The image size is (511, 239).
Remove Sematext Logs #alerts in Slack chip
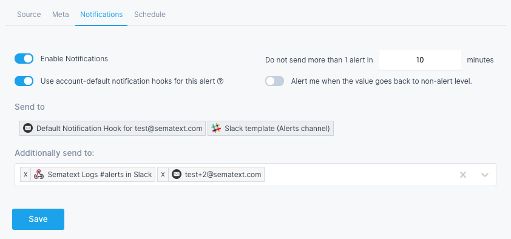coord(25,174)
